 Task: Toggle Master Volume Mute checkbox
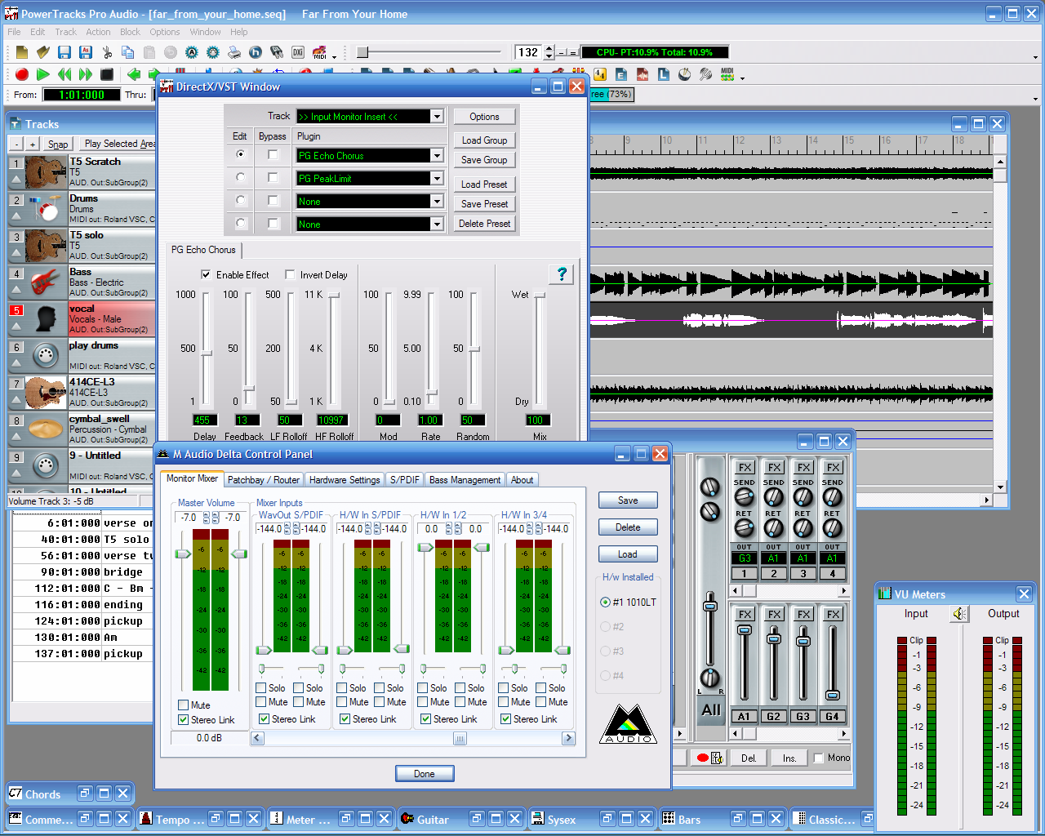pyautogui.click(x=183, y=705)
